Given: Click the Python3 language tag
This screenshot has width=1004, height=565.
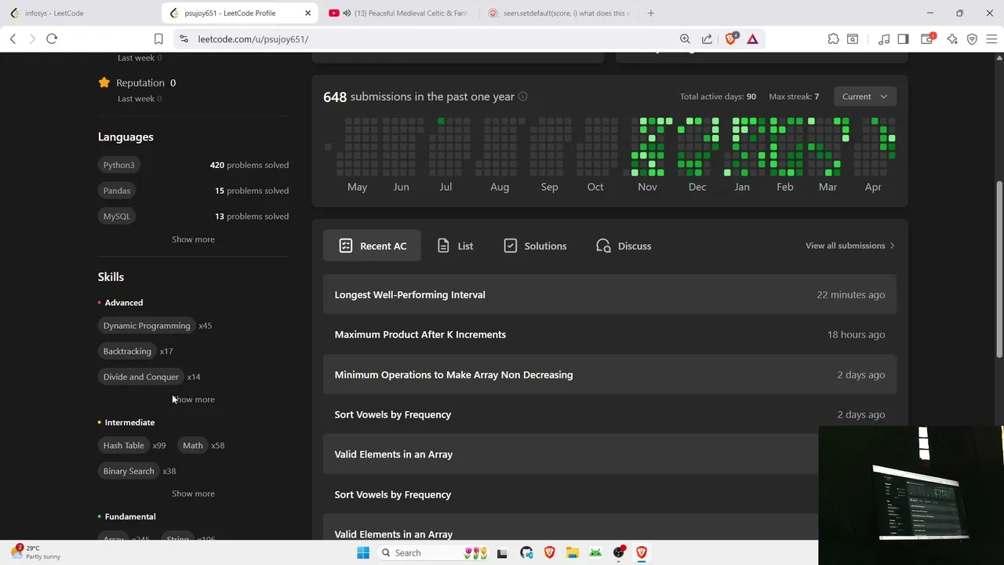Looking at the screenshot, I should pos(119,165).
